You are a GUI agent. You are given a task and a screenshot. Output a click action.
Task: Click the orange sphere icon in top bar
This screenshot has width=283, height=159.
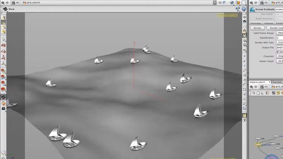tap(238, 3)
